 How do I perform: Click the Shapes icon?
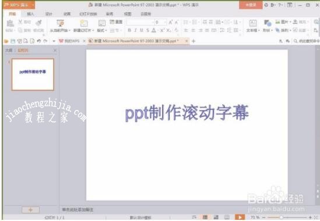pos(268,23)
